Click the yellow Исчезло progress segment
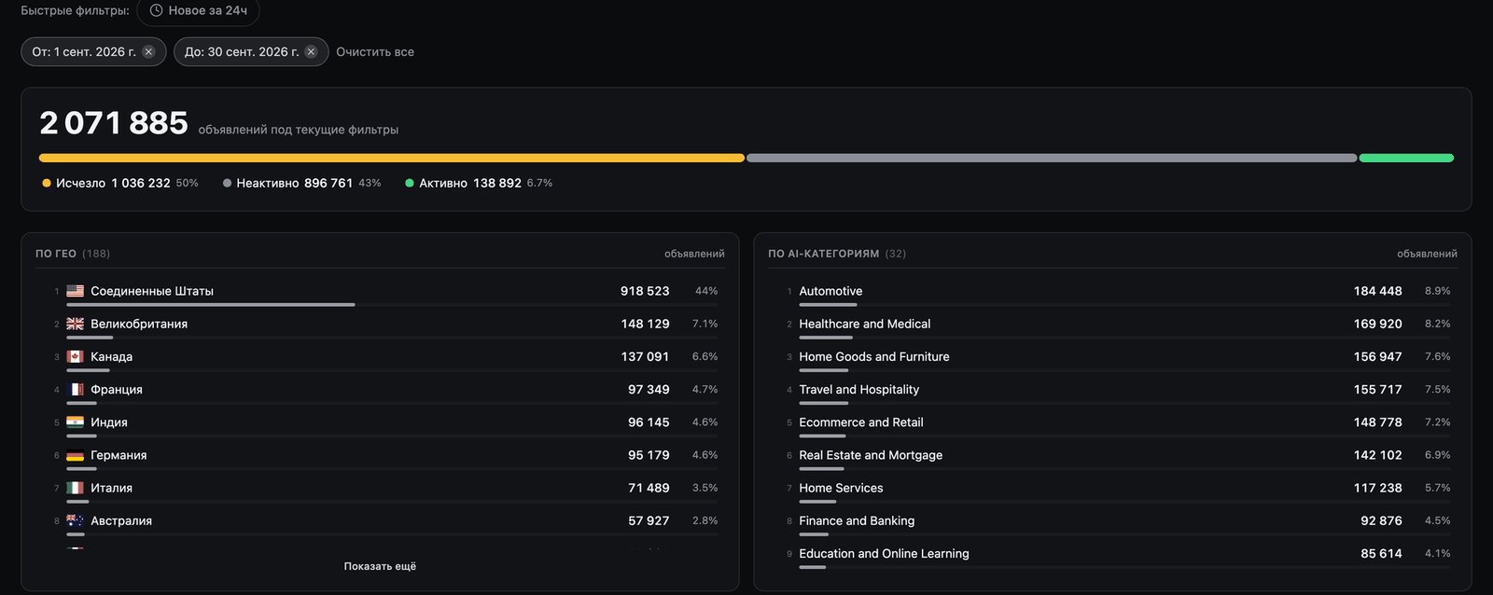Screen dimensions: 1493x595 pyautogui.click(x=392, y=159)
